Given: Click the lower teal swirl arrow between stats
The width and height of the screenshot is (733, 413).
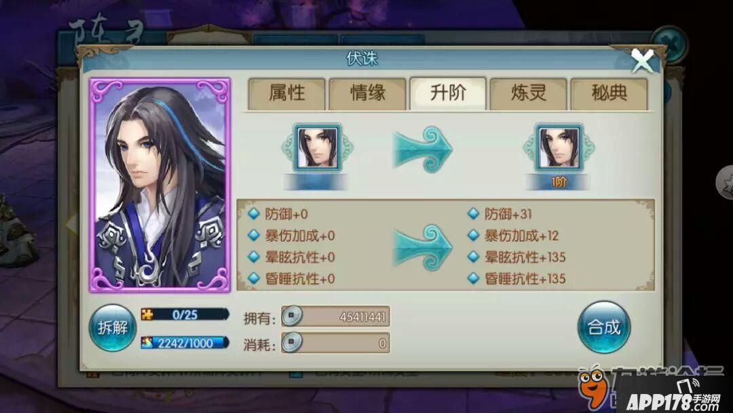Looking at the screenshot, I should click(423, 247).
